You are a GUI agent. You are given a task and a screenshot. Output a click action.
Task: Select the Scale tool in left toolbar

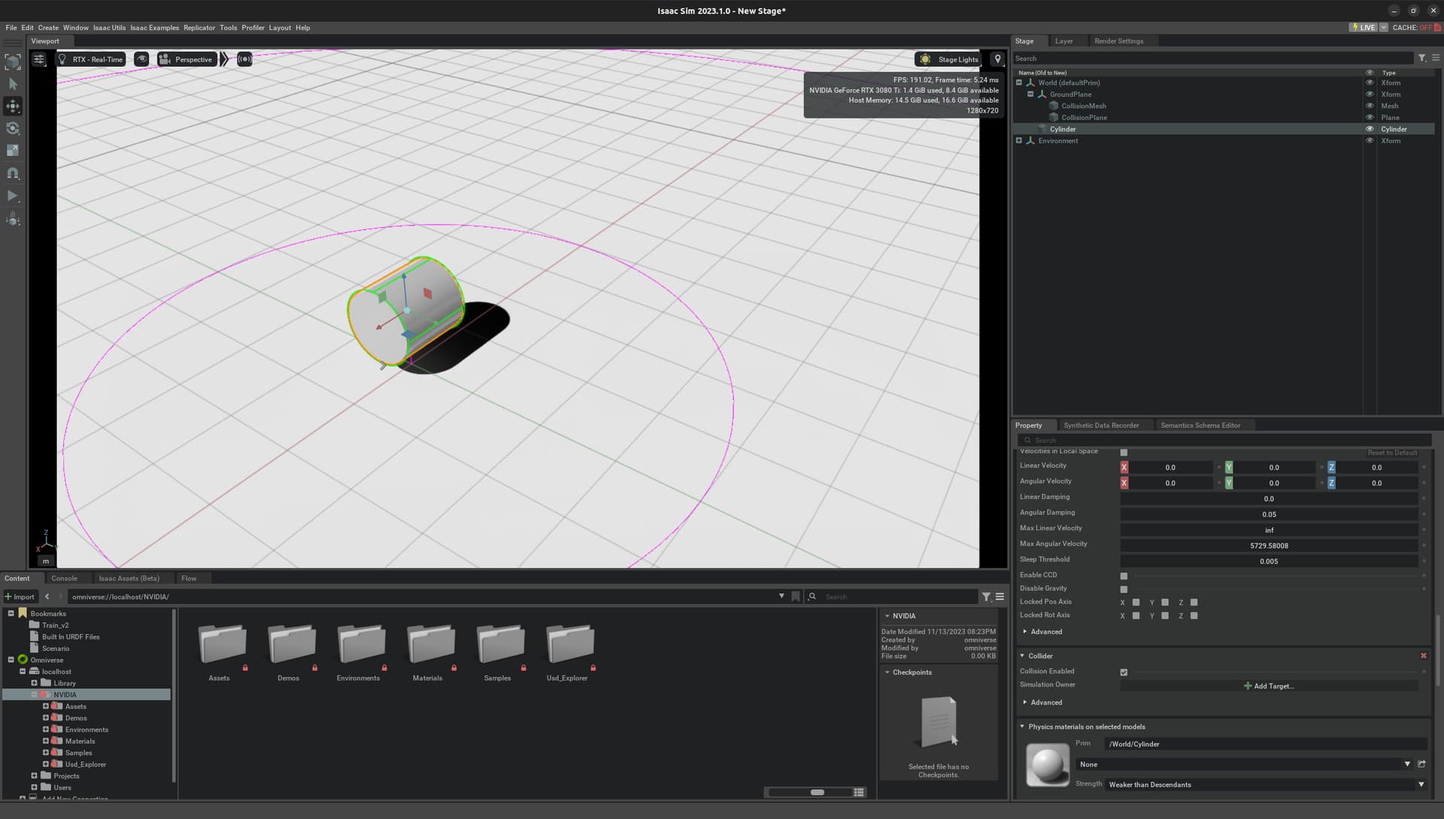13,151
